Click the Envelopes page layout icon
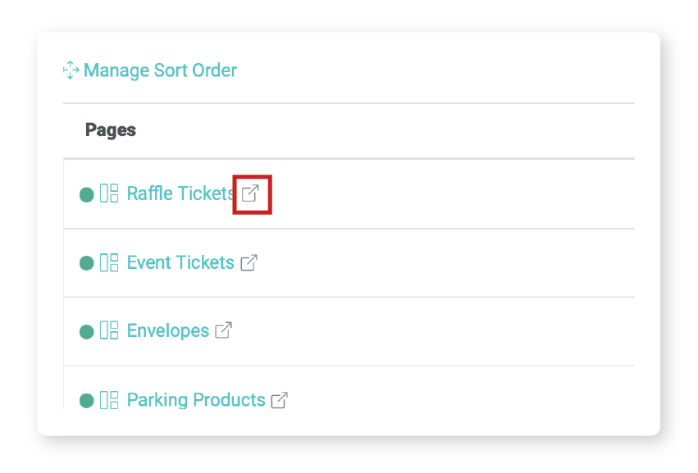This screenshot has height=473, width=698. click(109, 331)
